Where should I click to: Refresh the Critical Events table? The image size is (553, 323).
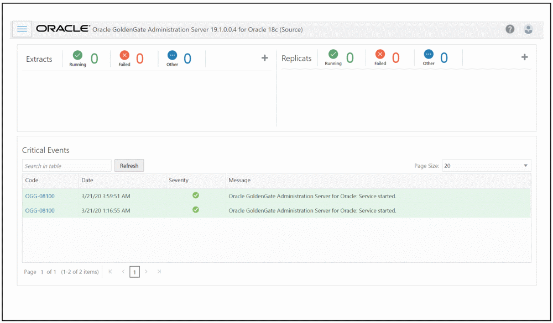tap(129, 166)
